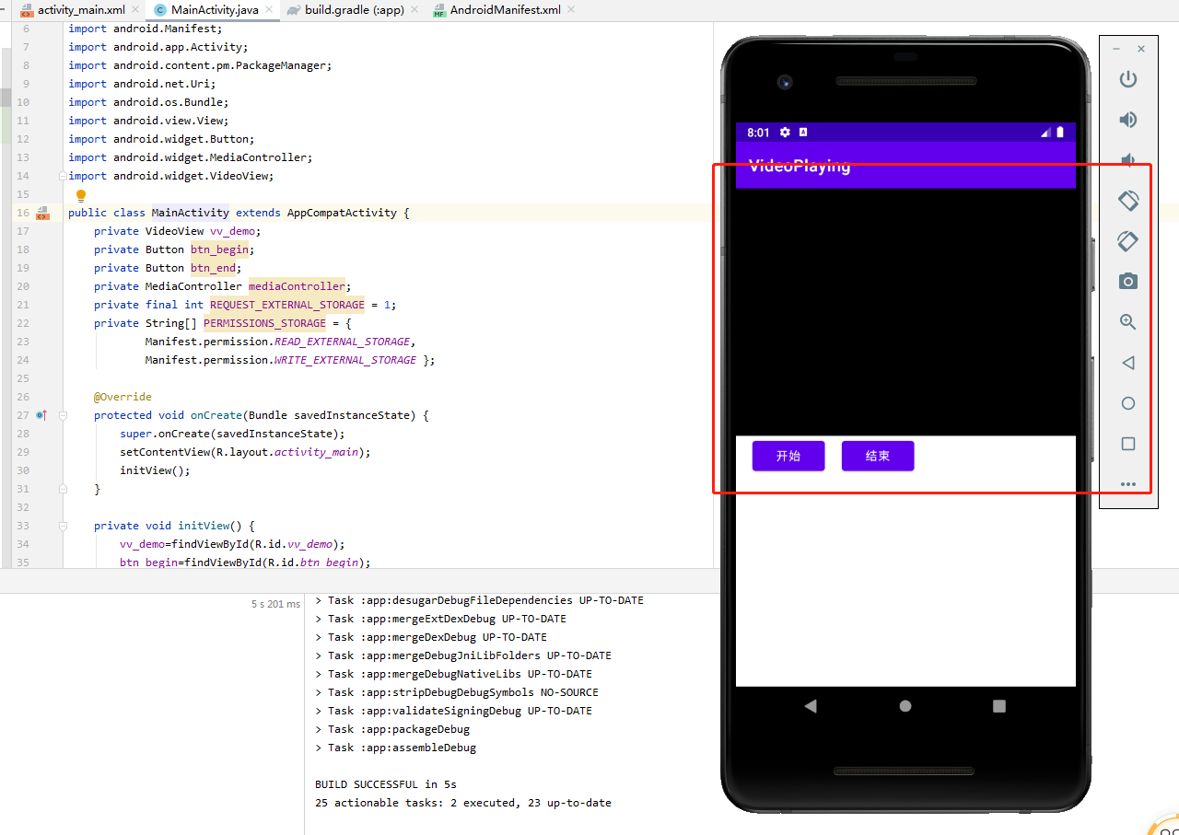Close the AndroidManifest.xml tab
Viewport: 1179px width, 835px height.
click(571, 10)
